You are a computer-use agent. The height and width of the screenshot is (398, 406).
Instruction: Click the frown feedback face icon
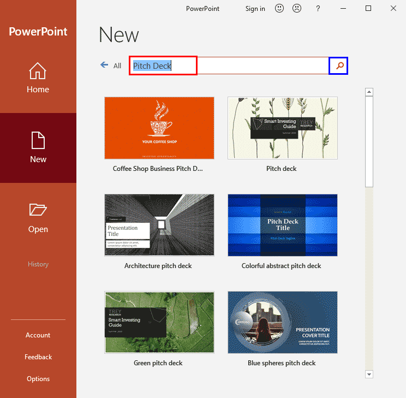pos(296,8)
